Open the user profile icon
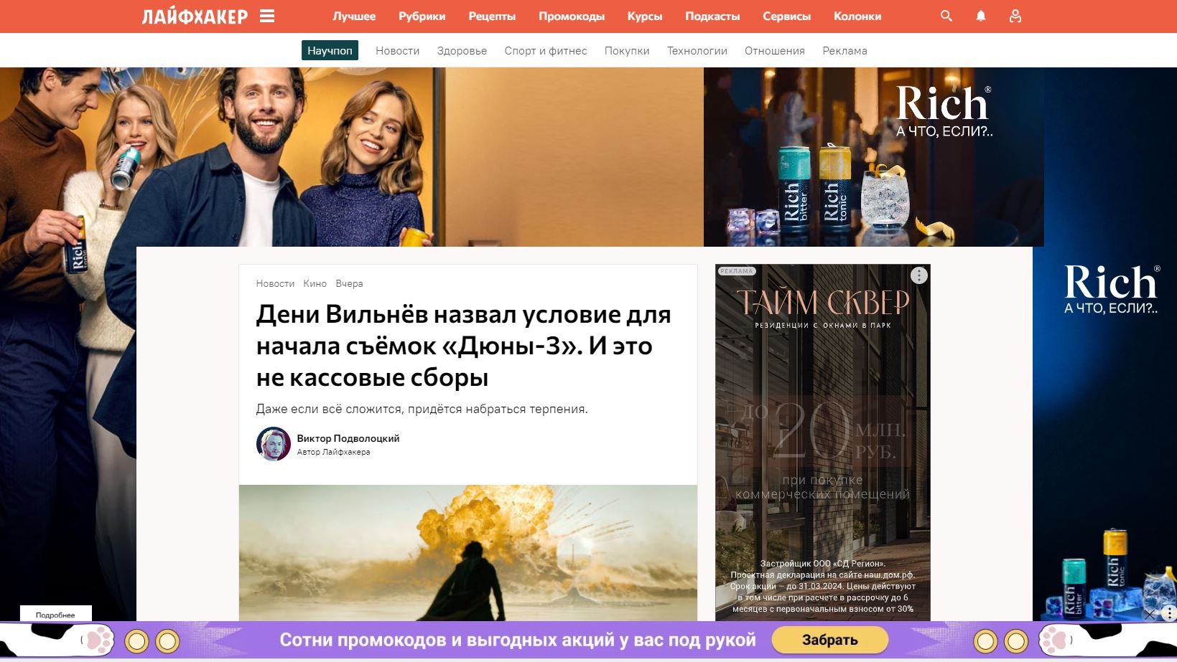This screenshot has height=662, width=1177. pos(1015,15)
